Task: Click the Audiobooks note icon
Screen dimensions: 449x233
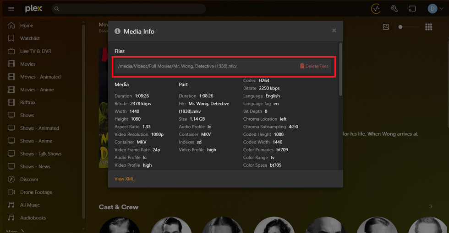Action: click(11, 217)
